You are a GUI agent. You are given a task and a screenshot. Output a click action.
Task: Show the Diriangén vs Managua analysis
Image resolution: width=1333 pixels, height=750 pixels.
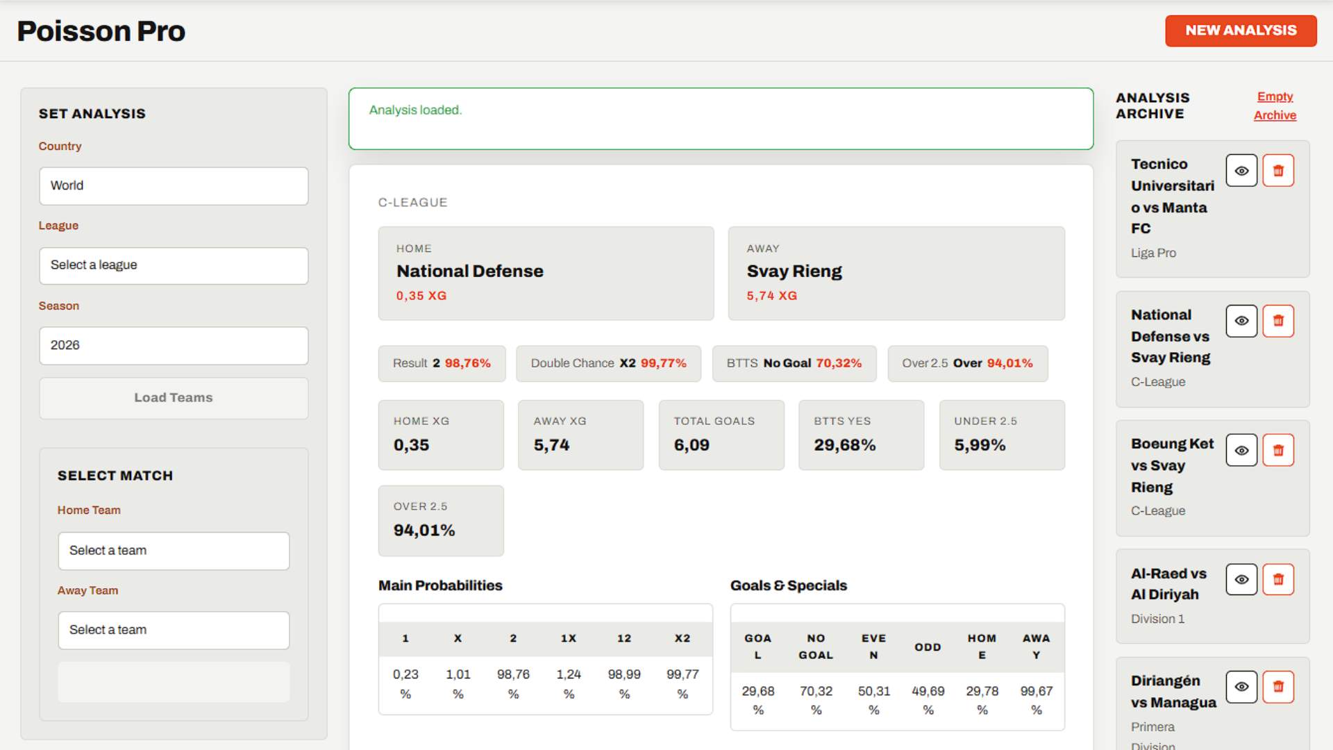tap(1241, 687)
